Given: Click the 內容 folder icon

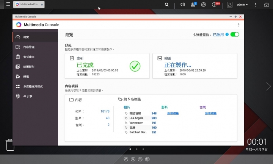Looking at the screenshot, I should (x=71, y=100).
